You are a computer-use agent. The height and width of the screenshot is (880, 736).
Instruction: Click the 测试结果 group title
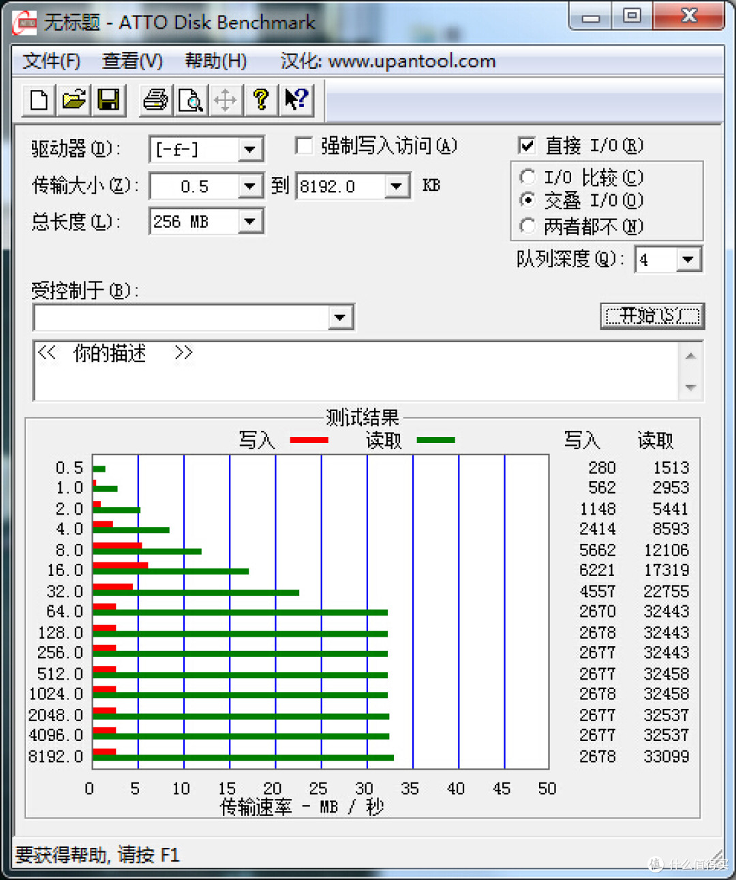click(x=362, y=417)
